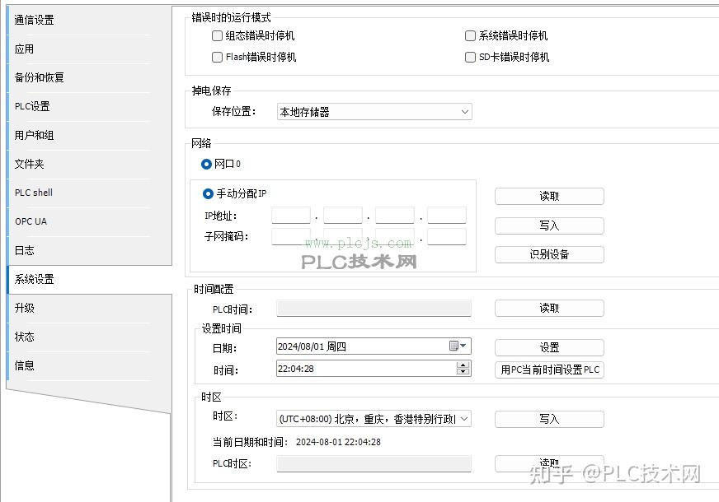Click the 设置 time button

(549, 347)
